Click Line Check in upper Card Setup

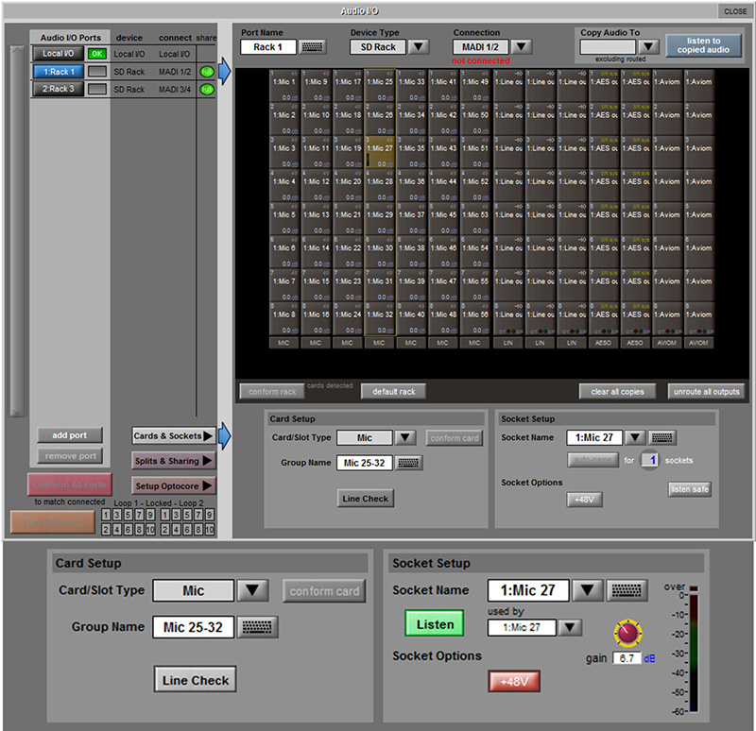366,499
